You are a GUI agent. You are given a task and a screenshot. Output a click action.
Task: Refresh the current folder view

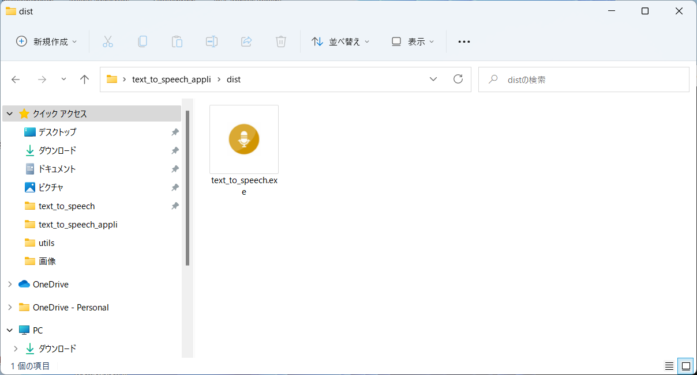click(458, 79)
